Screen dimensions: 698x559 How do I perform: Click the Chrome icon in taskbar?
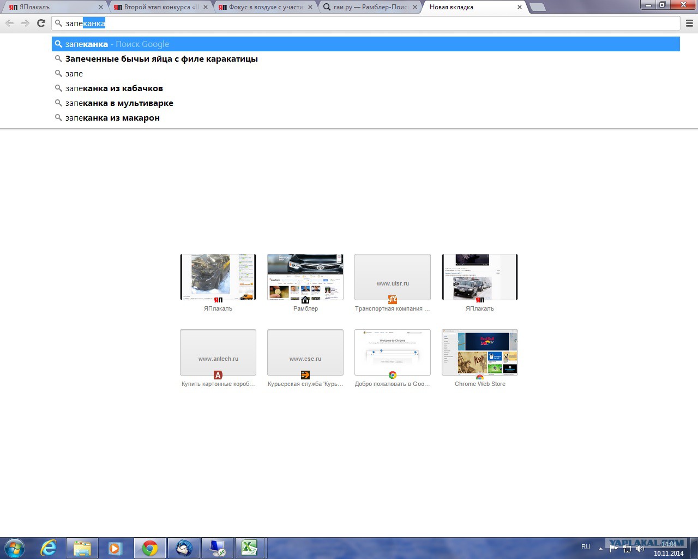click(x=150, y=548)
